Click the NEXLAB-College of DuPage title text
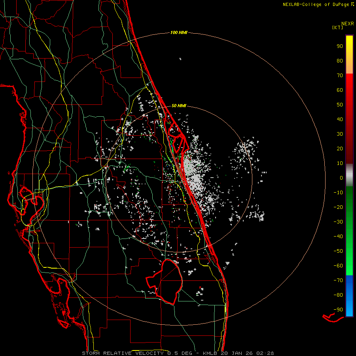The width and height of the screenshot is (356, 356). (316, 4)
